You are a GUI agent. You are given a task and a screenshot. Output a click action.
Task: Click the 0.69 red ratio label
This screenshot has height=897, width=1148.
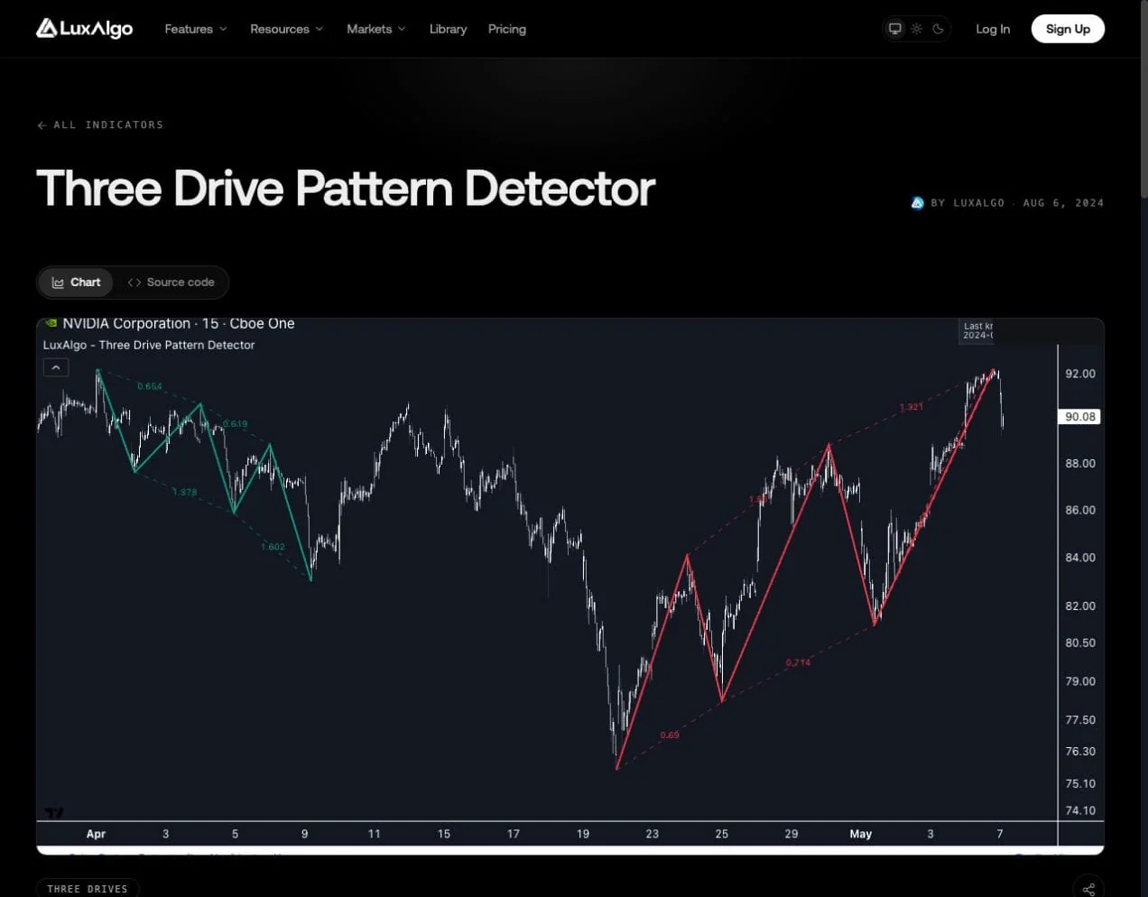[670, 735]
